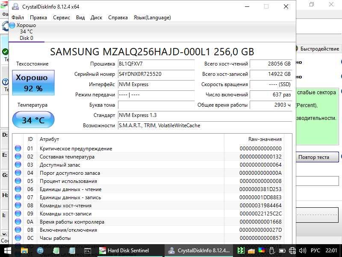Click the firmware field BL1QFXV7
This screenshot has height=257, width=342.
coord(156,64)
